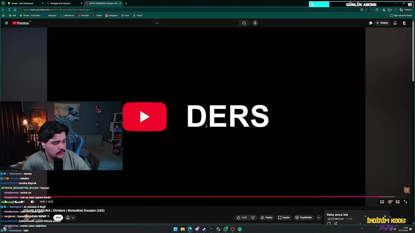Like the video with 7,2 B likes
The width and height of the screenshot is (415, 233).
coord(242,217)
